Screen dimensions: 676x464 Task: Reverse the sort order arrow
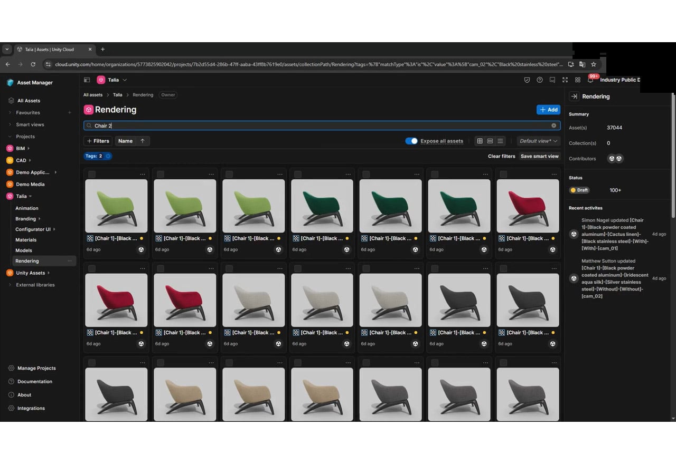click(143, 141)
